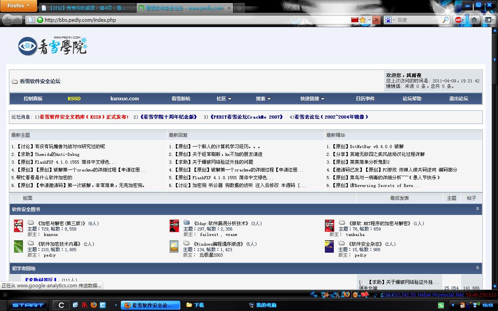Go to the browser home page icon
Image resolution: width=498 pixels, height=311 pixels.
click(x=474, y=20)
